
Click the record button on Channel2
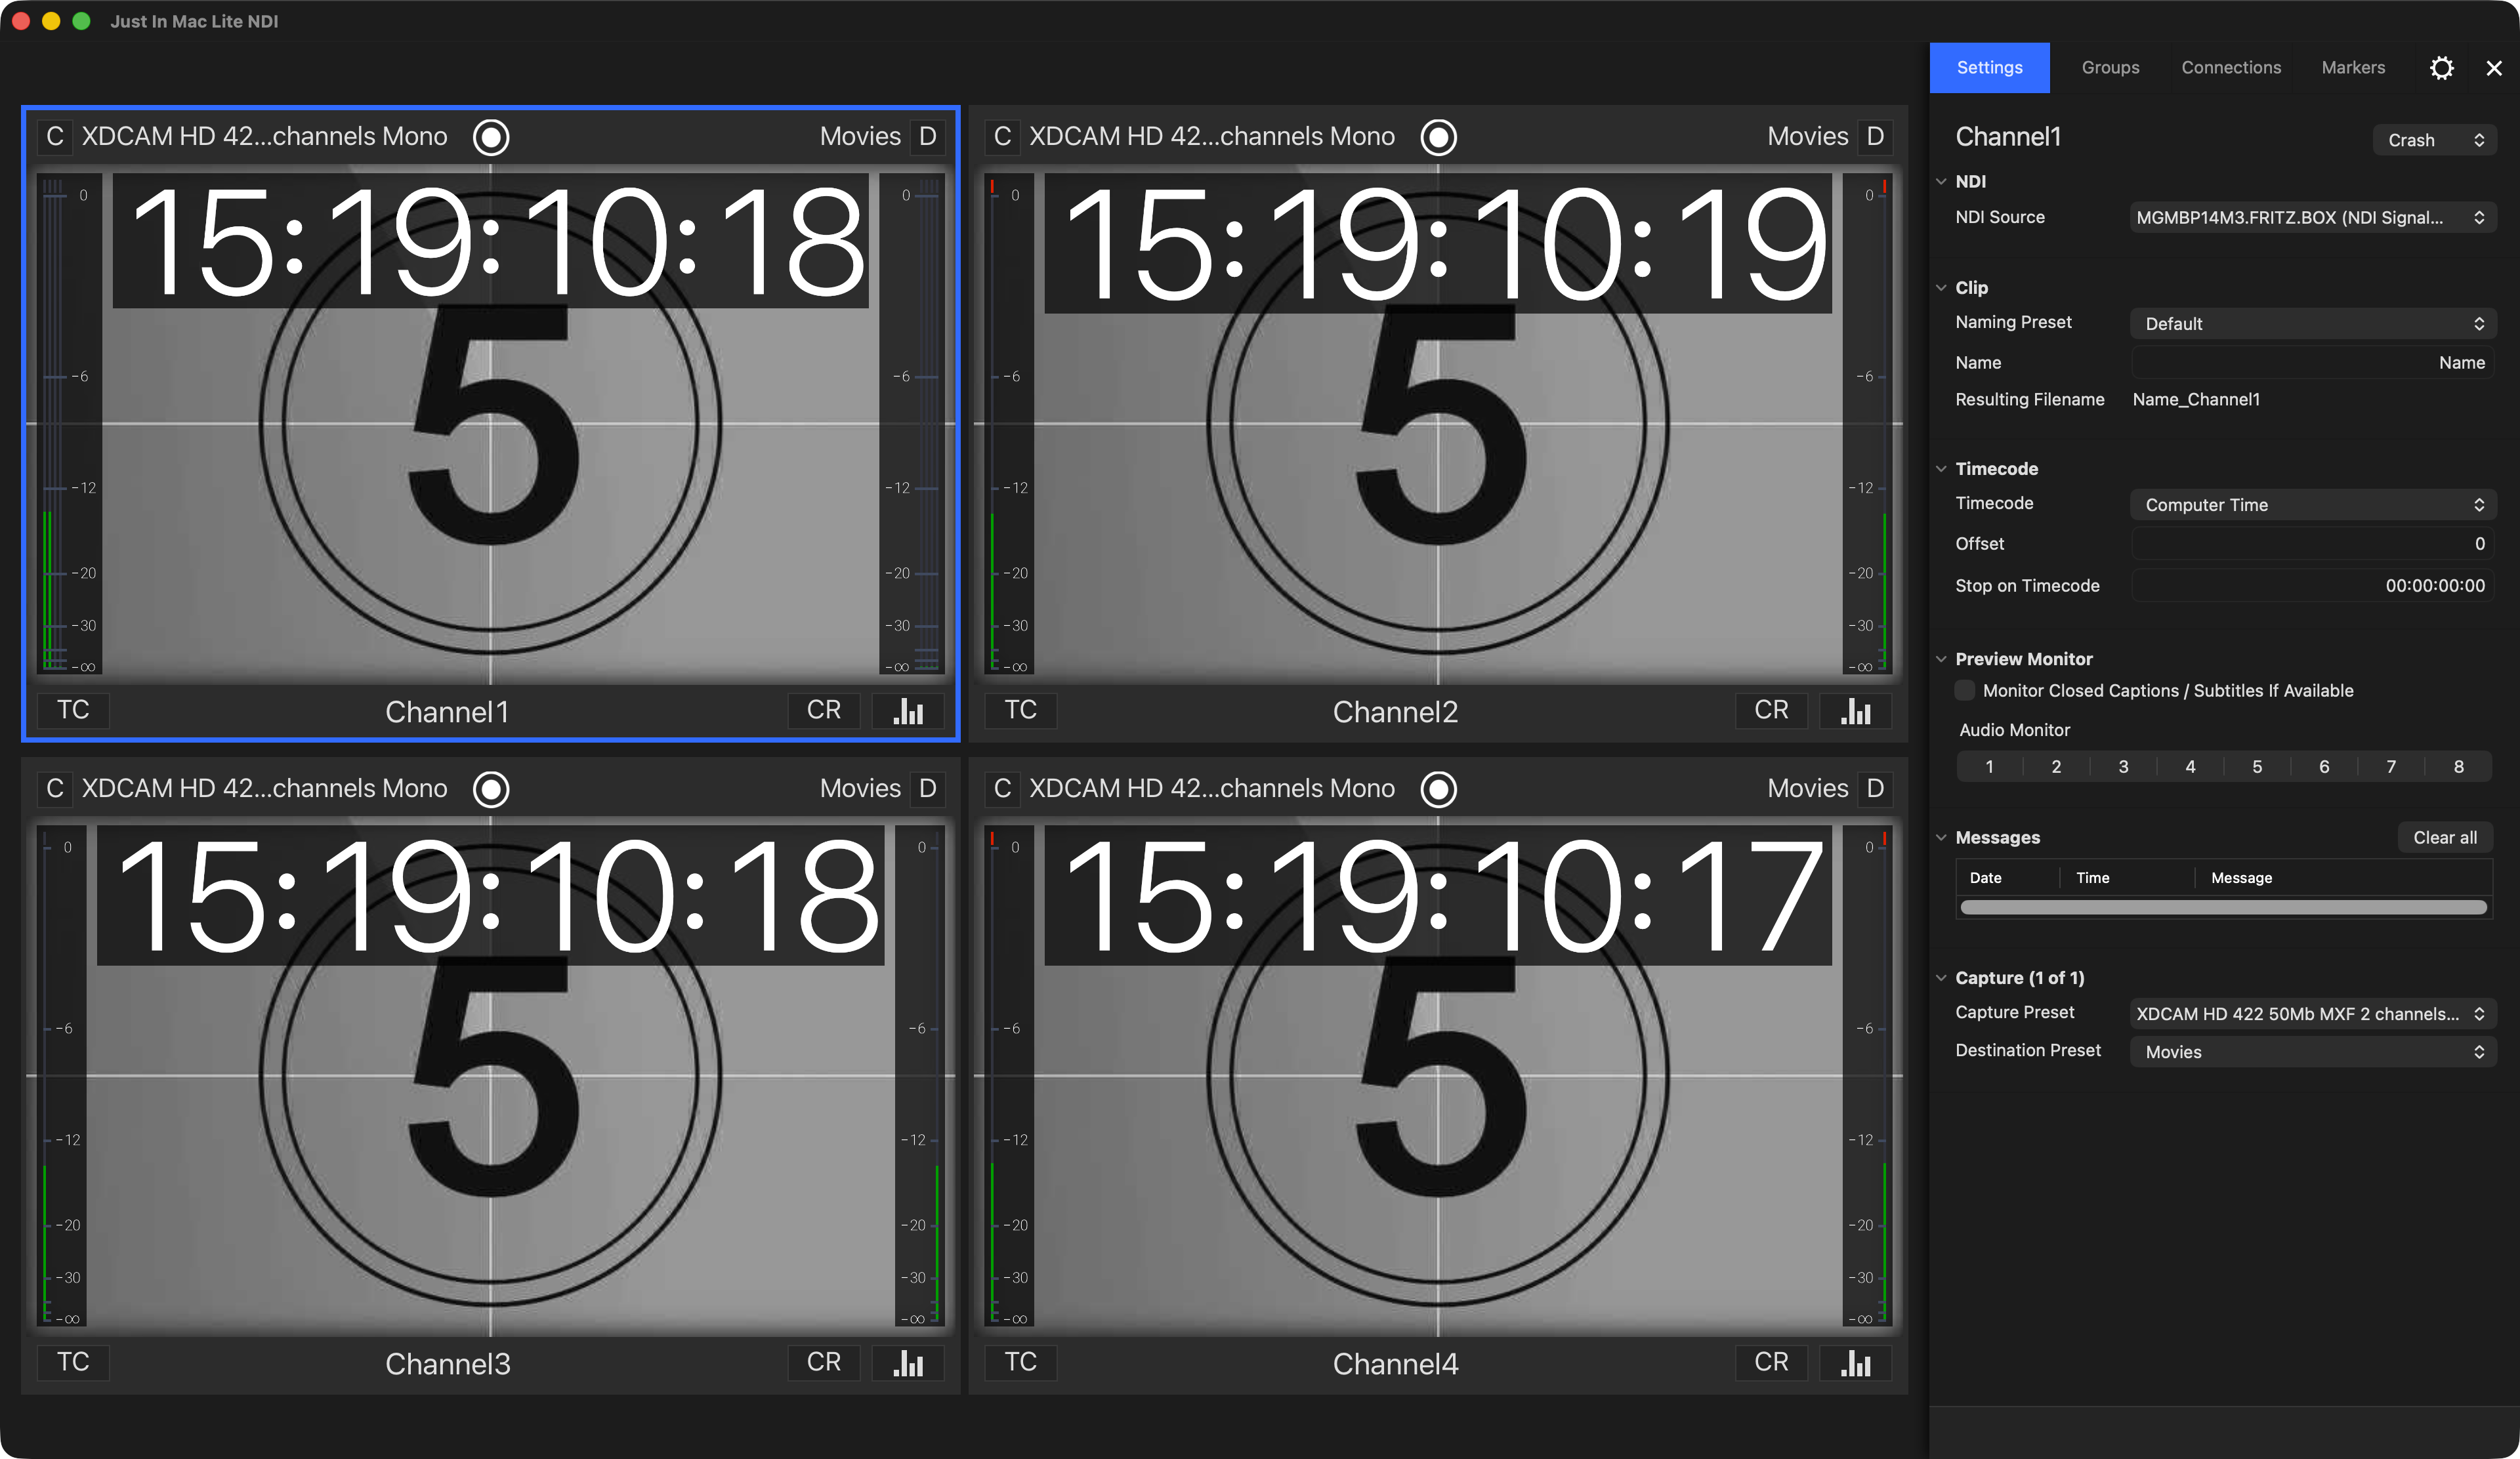pos(1438,137)
